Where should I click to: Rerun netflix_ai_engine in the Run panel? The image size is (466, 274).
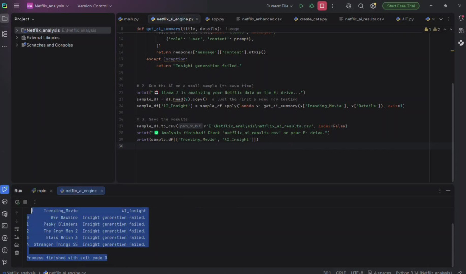(17, 202)
